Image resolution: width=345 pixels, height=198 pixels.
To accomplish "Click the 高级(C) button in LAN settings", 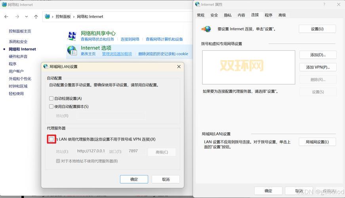I will coord(162,152).
